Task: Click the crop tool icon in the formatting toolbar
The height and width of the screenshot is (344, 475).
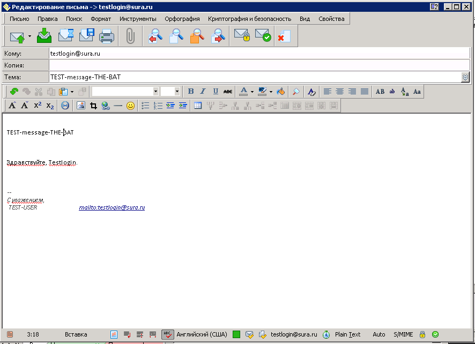Action: 93,106
